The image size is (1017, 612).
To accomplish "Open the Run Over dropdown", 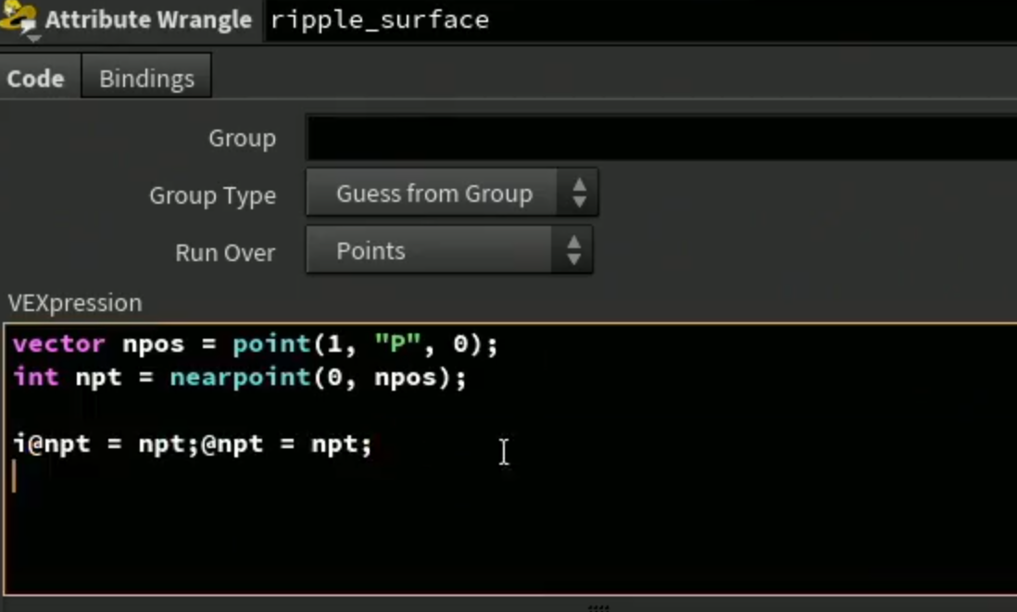I will pos(449,250).
